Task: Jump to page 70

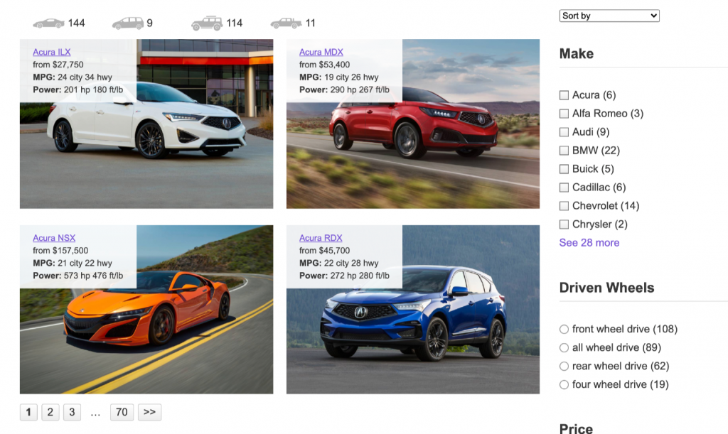Action: (122, 412)
